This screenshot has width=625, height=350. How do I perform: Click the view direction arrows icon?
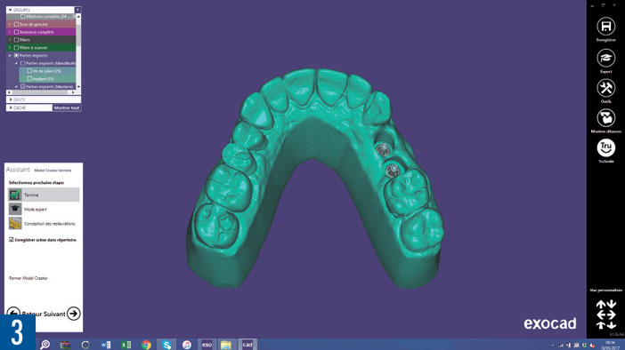[606, 314]
